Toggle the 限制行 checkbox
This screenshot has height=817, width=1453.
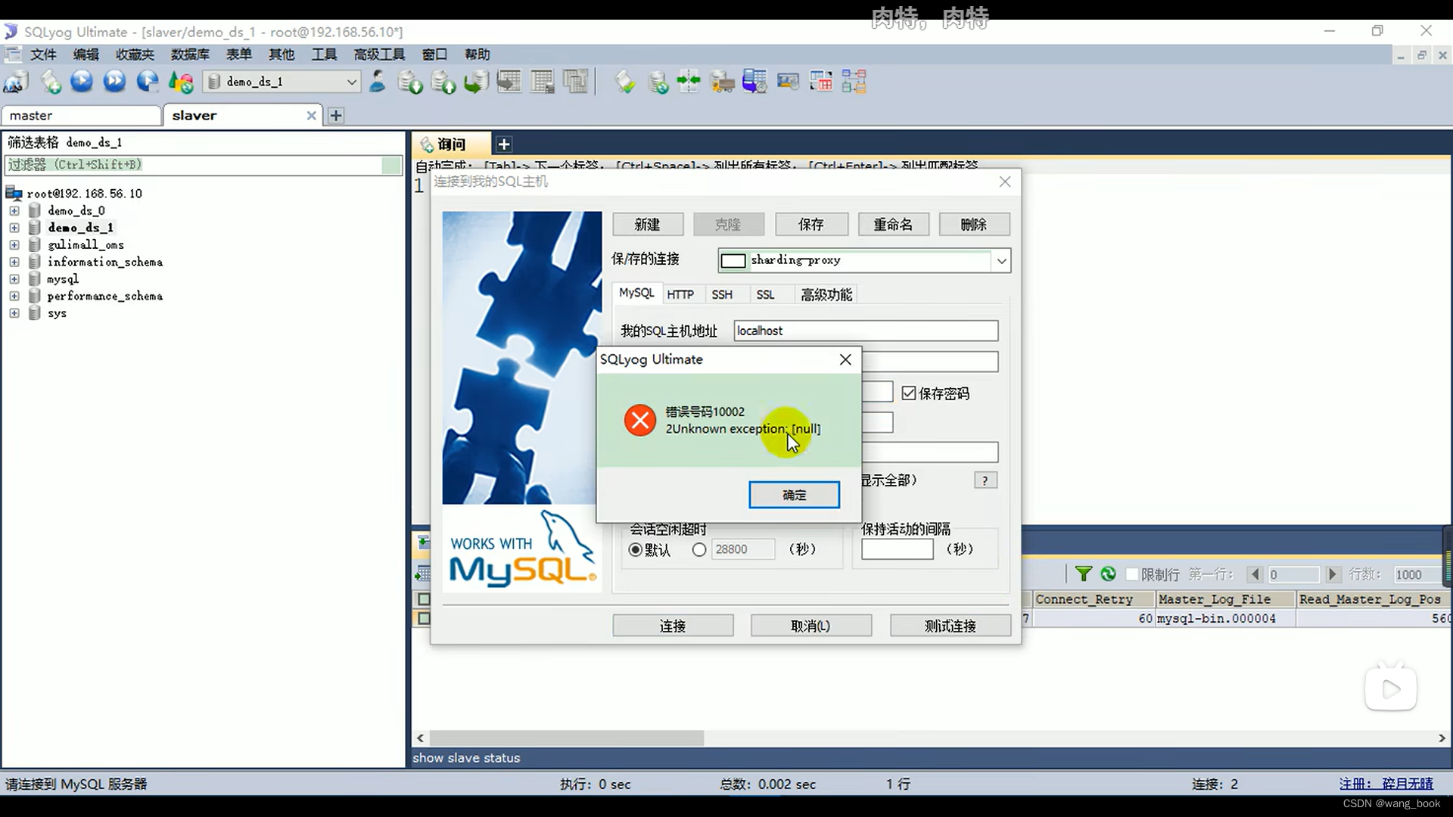(x=1132, y=574)
